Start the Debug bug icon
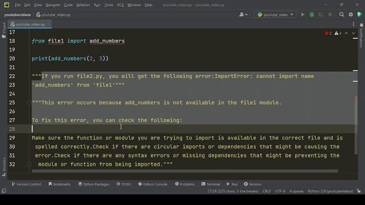 [312, 15]
